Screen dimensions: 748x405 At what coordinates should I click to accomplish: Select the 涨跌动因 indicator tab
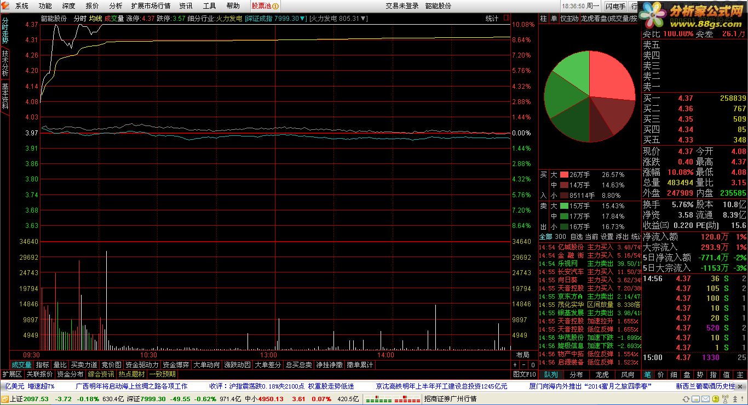pyautogui.click(x=238, y=365)
